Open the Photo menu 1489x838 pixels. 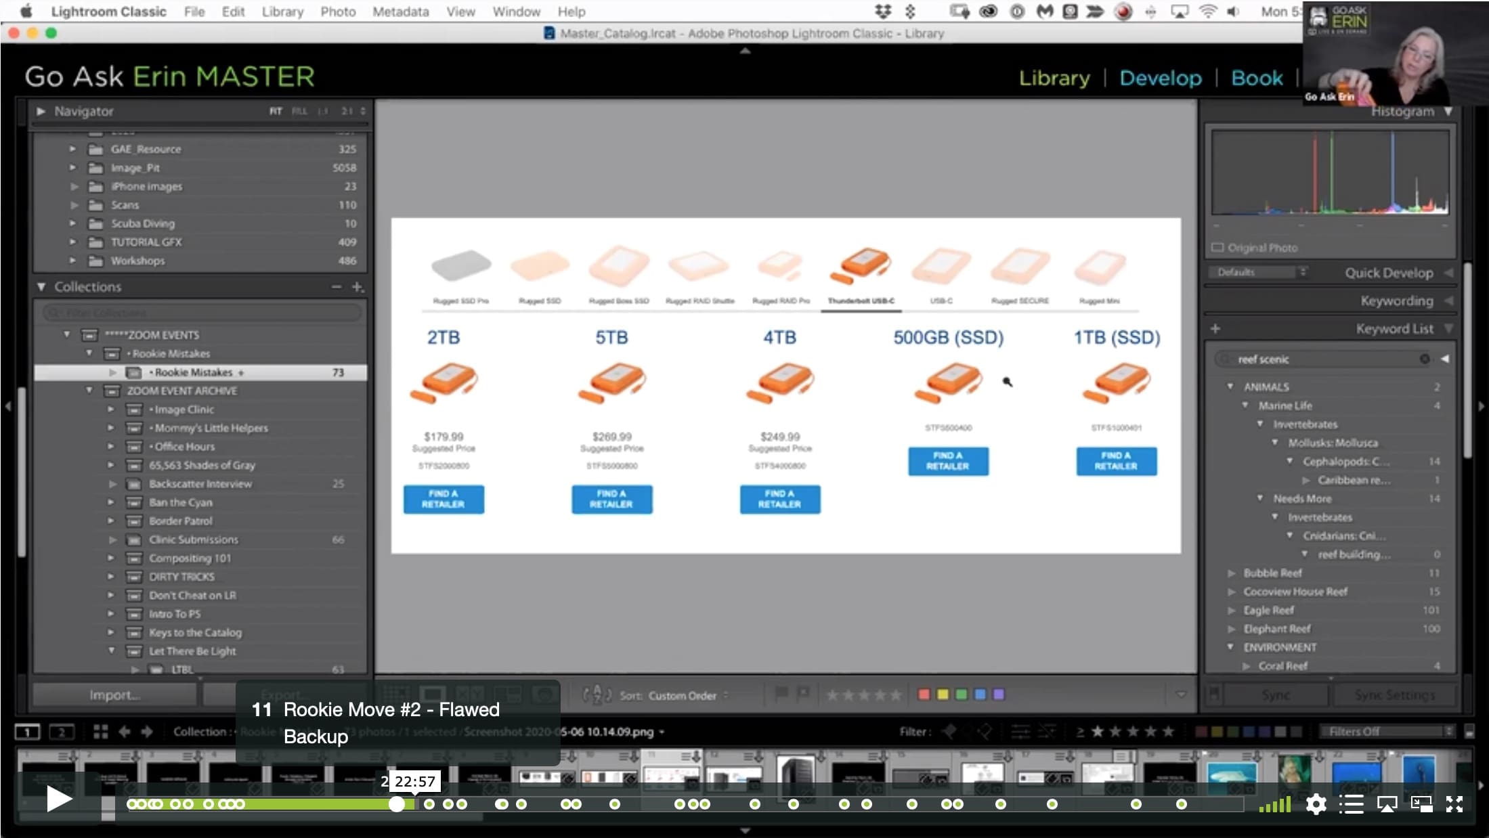(x=338, y=12)
